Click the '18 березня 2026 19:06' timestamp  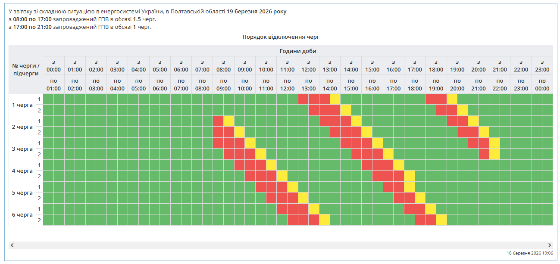tap(530, 253)
